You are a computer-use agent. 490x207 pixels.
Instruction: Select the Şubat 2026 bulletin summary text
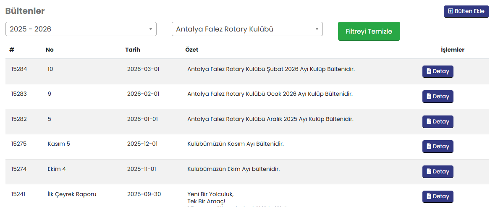point(271,69)
